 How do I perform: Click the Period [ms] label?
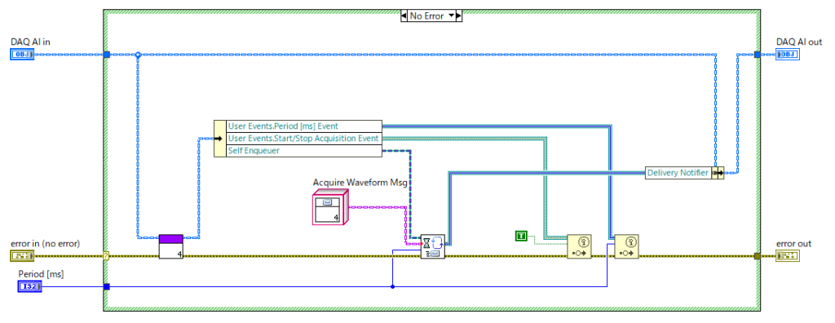(x=41, y=274)
